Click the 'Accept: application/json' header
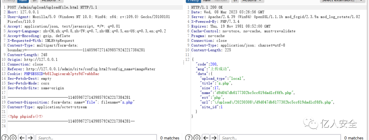 click(64, 26)
